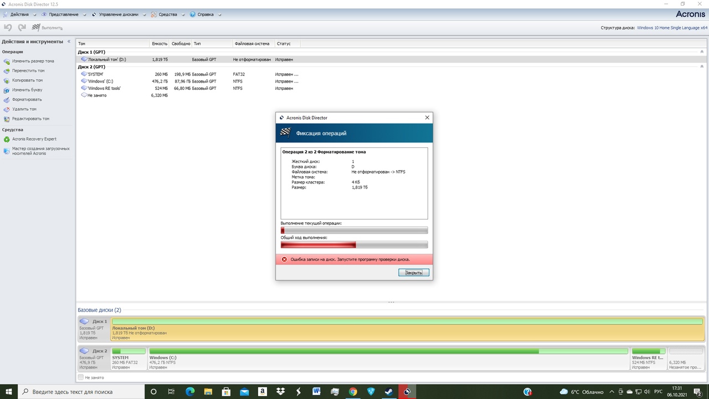Click the Диск 1 drive icon in bottom panel

[84, 321]
